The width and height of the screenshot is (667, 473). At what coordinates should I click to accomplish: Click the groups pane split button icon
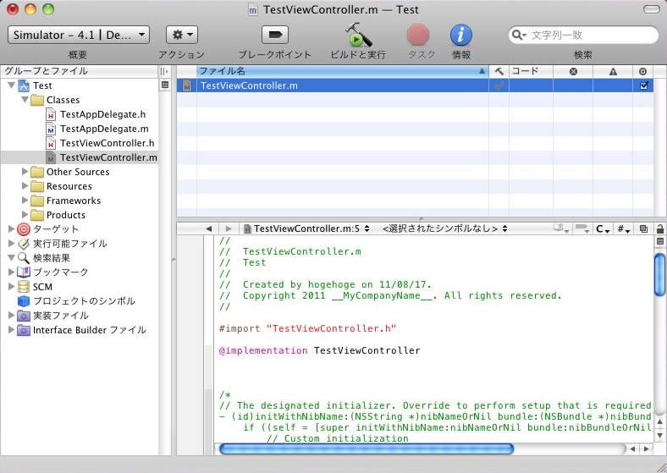point(164,71)
